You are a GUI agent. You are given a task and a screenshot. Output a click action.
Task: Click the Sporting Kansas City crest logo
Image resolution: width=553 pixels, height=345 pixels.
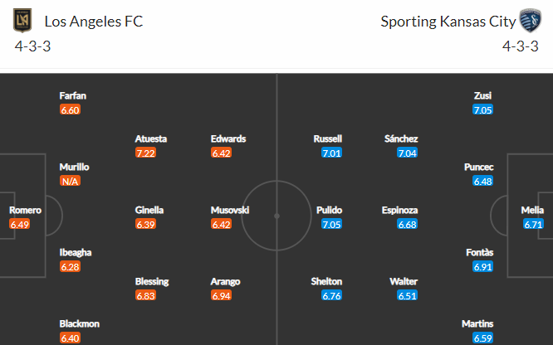(530, 21)
